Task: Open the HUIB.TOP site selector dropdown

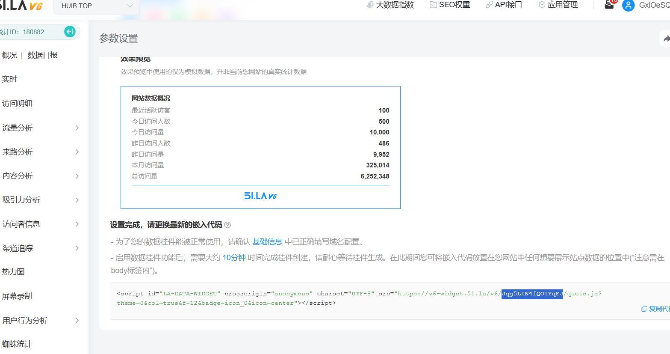Action: click(x=97, y=6)
